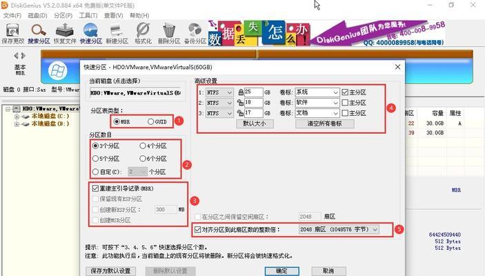Choose the 4个分区 option
This screenshot has width=485, height=276.
click(153, 146)
